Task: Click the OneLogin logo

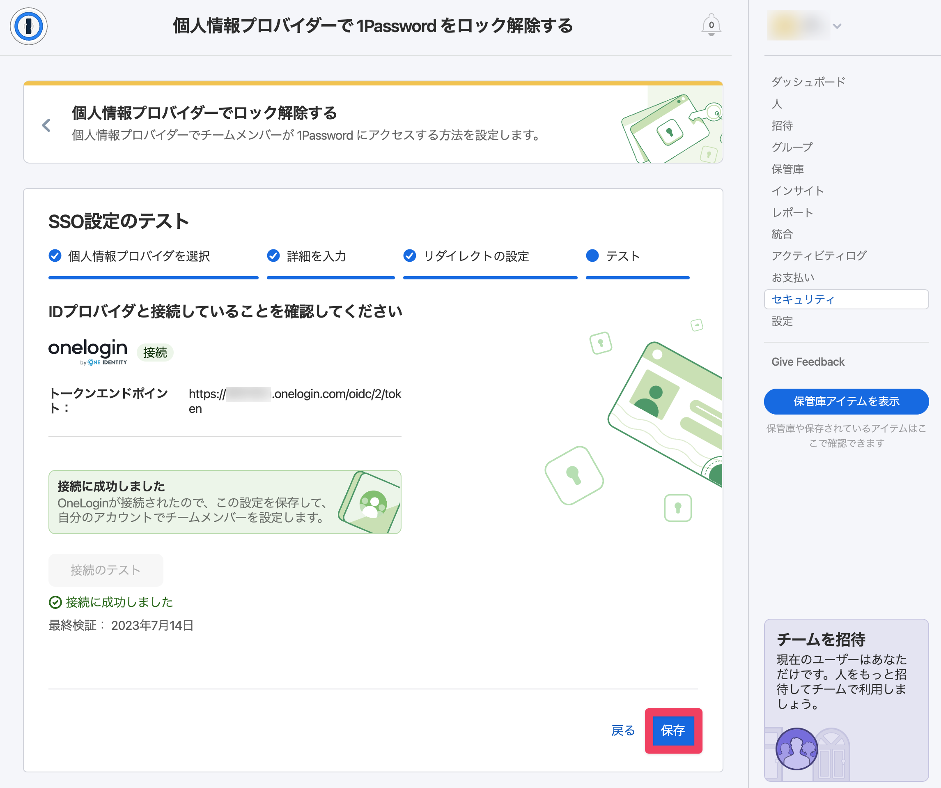Action: click(x=88, y=352)
